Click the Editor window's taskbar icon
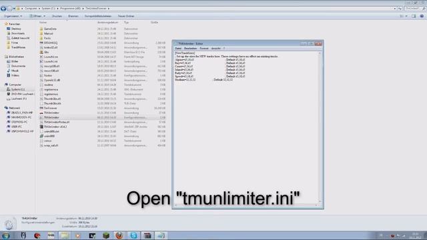 click(x=161, y=235)
